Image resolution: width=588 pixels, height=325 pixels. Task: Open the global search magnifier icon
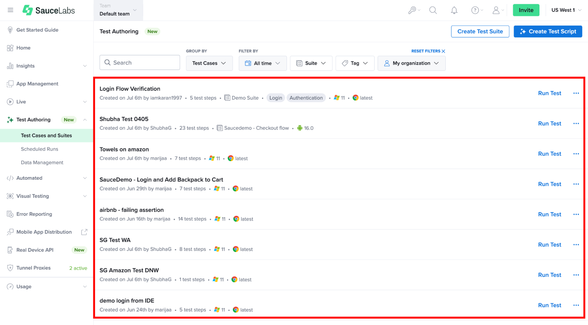pyautogui.click(x=433, y=10)
